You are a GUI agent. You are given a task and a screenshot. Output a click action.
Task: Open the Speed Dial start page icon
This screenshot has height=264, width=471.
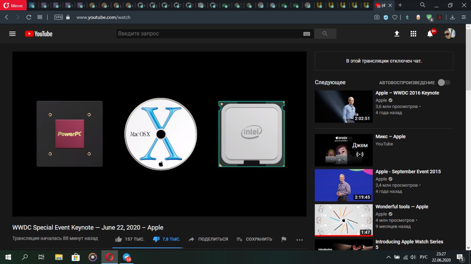tap(40, 17)
